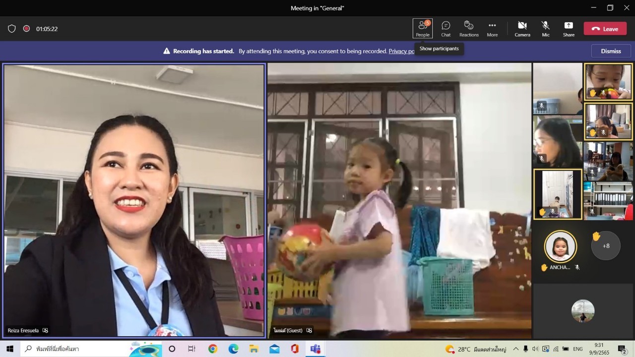Open the clock showing 9:31
The height and width of the screenshot is (357, 635).
pyautogui.click(x=599, y=349)
